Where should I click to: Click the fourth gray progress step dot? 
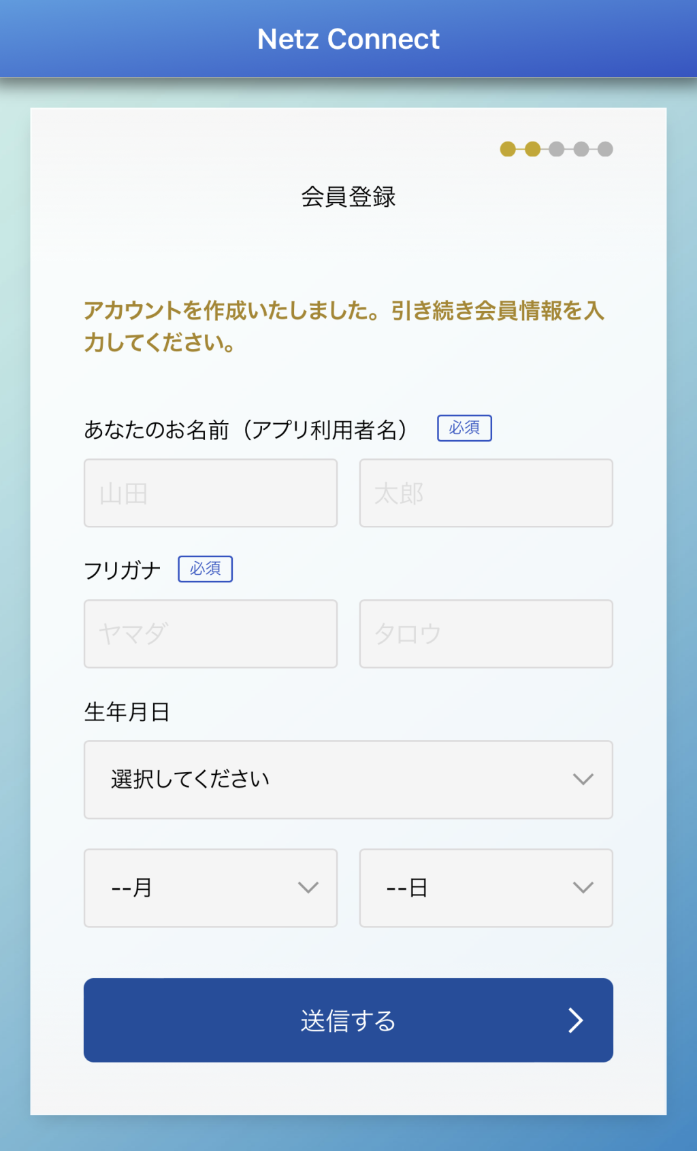(581, 149)
